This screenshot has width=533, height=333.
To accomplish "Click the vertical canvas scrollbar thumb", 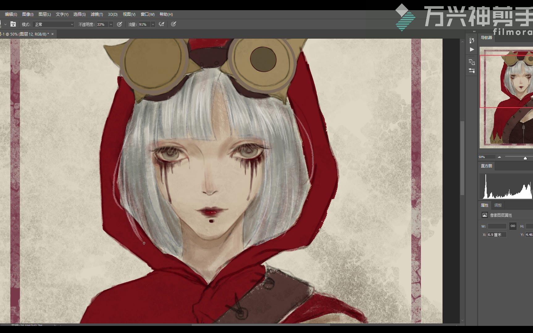I will pyautogui.click(x=462, y=158).
